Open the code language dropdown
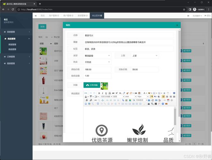Viewport: 212px width, 160px height. 141,100
